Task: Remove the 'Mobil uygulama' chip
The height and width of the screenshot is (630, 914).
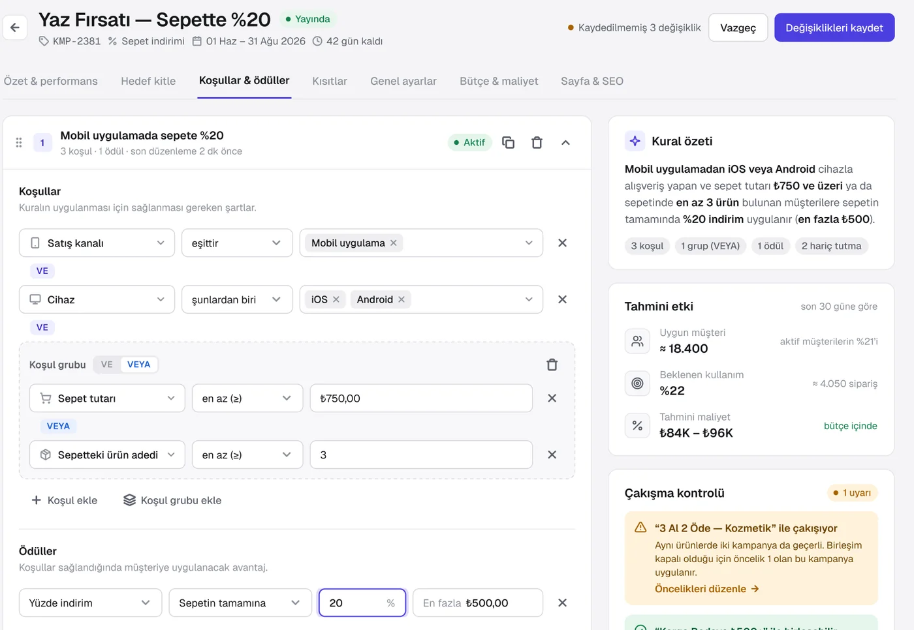Action: click(394, 243)
